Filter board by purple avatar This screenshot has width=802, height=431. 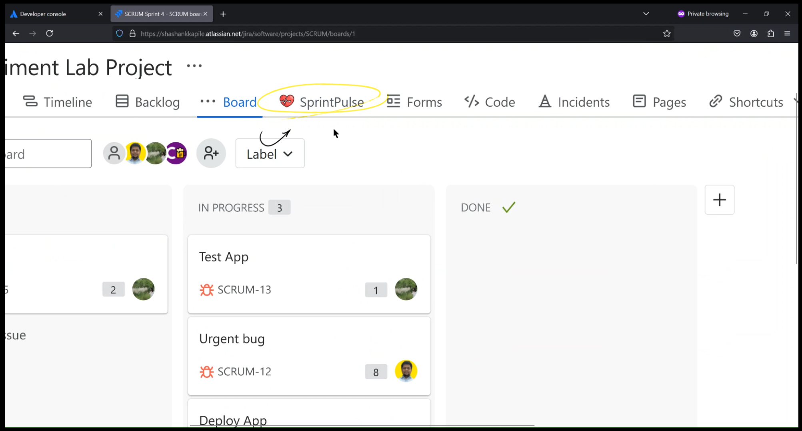(176, 153)
